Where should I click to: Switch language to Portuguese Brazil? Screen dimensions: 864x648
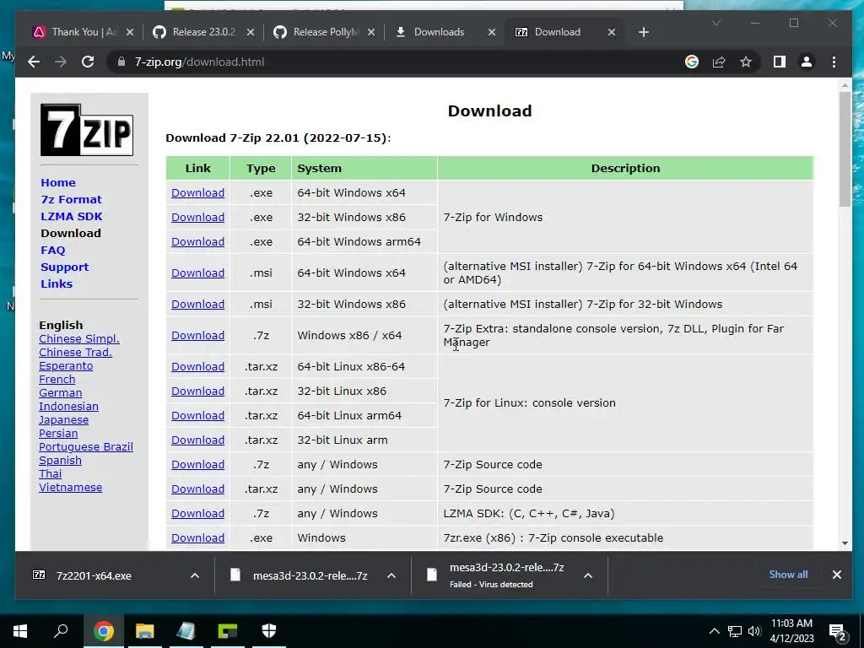[85, 447]
